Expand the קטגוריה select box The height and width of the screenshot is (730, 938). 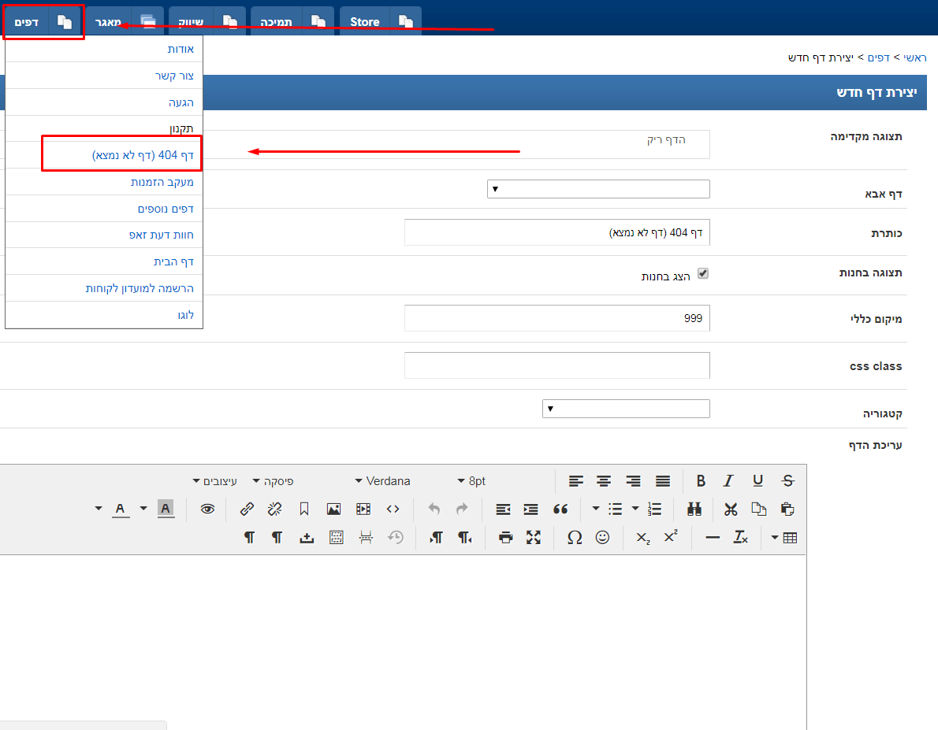626,409
